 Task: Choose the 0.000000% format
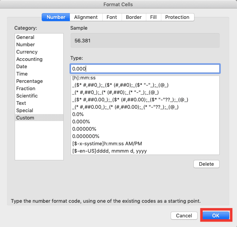(x=145, y=136)
